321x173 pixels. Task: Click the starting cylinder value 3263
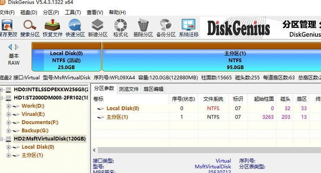pyautogui.click(x=268, y=117)
